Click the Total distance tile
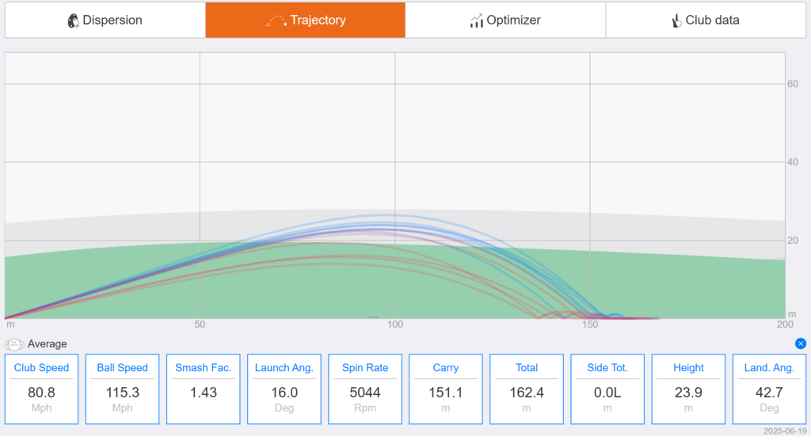Viewport: 811px width, 436px height. click(527, 389)
